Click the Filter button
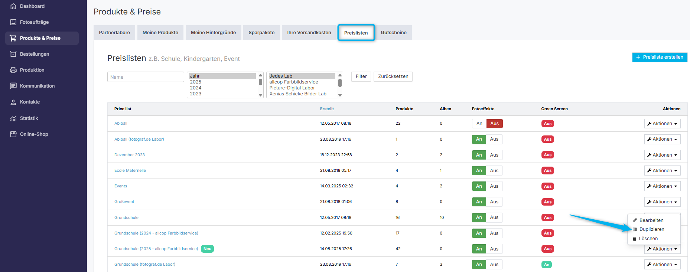690x272 pixels. coord(361,76)
